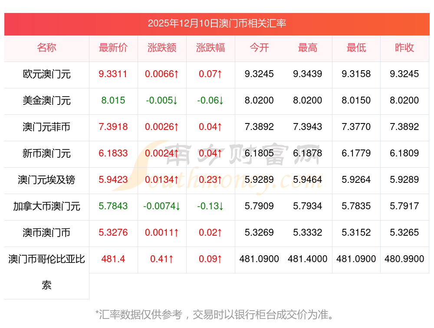The height and width of the screenshot is (328, 434).
Task: Select previous close 480.9900
Action: point(404,259)
